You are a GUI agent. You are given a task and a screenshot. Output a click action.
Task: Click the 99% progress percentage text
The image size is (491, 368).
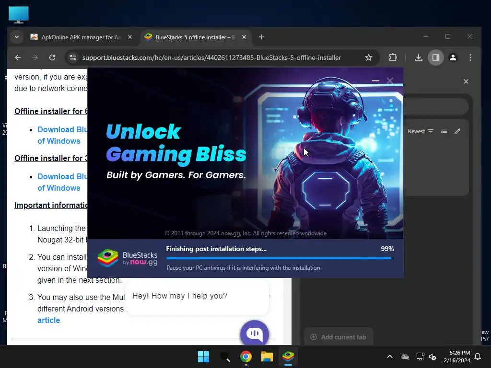tap(387, 249)
